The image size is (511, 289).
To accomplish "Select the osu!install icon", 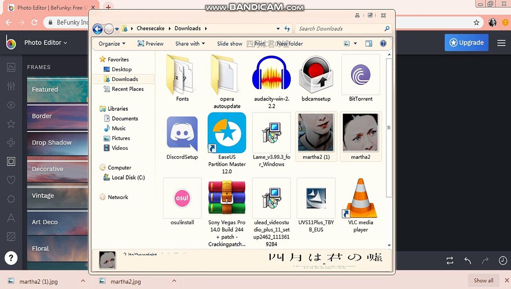I will coord(182,198).
